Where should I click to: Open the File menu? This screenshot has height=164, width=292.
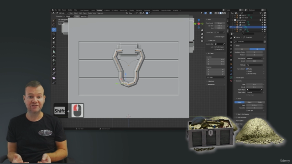[x=56, y=10]
